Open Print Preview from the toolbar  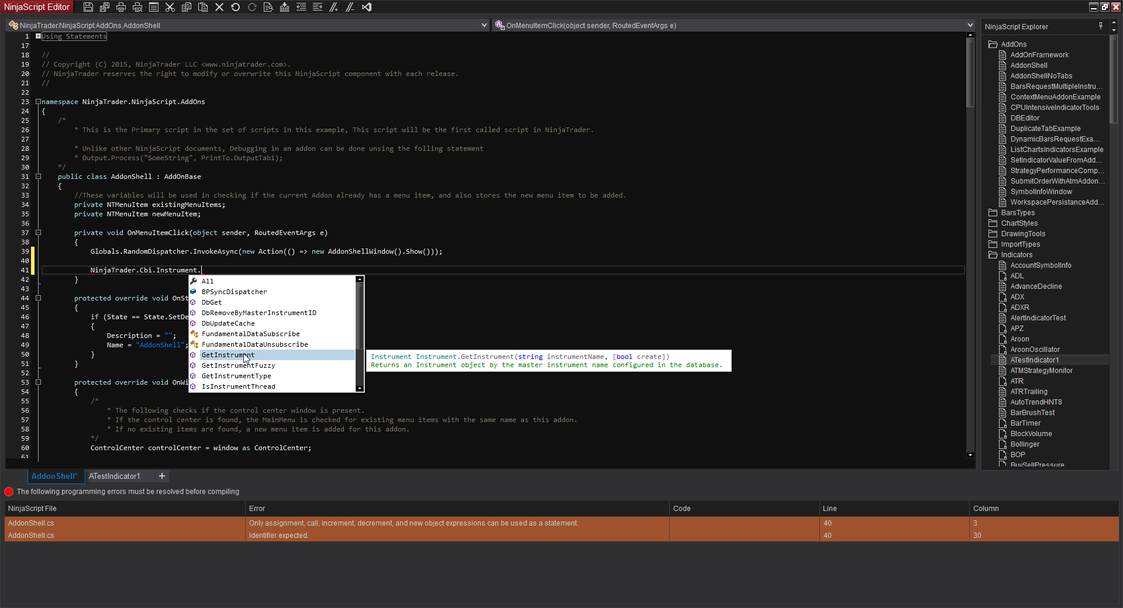coord(137,7)
